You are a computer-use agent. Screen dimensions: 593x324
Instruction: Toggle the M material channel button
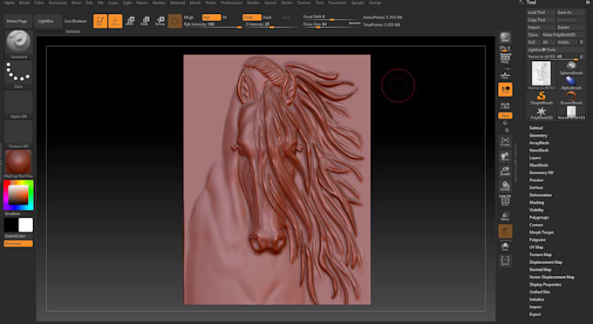225,17
